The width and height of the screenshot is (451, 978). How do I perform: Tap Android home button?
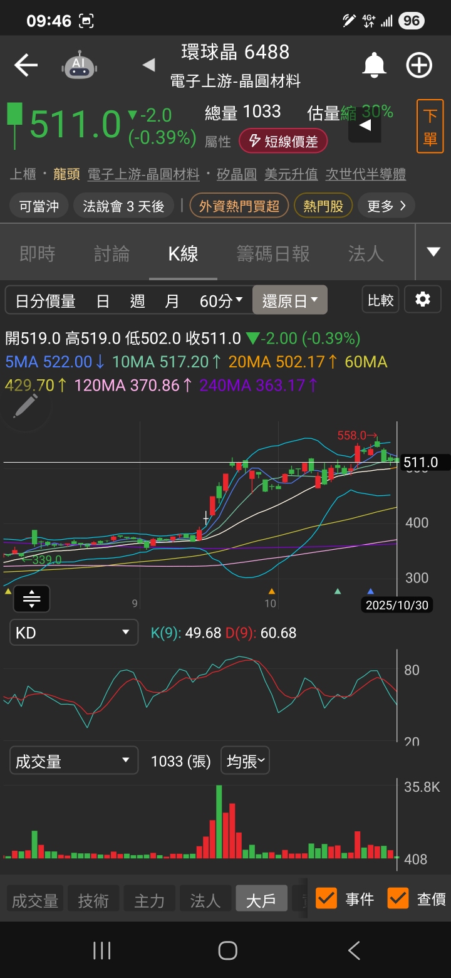point(227,950)
